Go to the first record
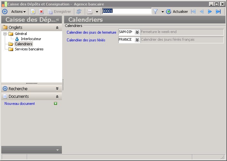 pyautogui.click(x=193, y=12)
